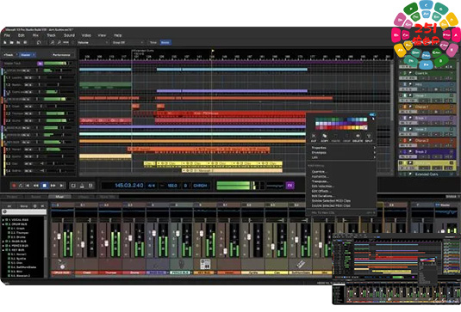
Task: Click the CHROM key field in transport
Action: (200, 186)
